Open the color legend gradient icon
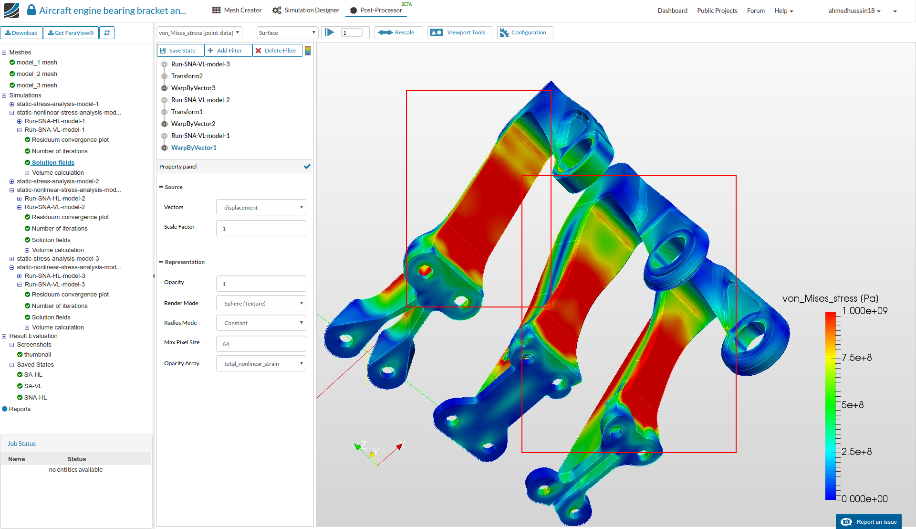The height and width of the screenshot is (529, 916). pyautogui.click(x=308, y=51)
